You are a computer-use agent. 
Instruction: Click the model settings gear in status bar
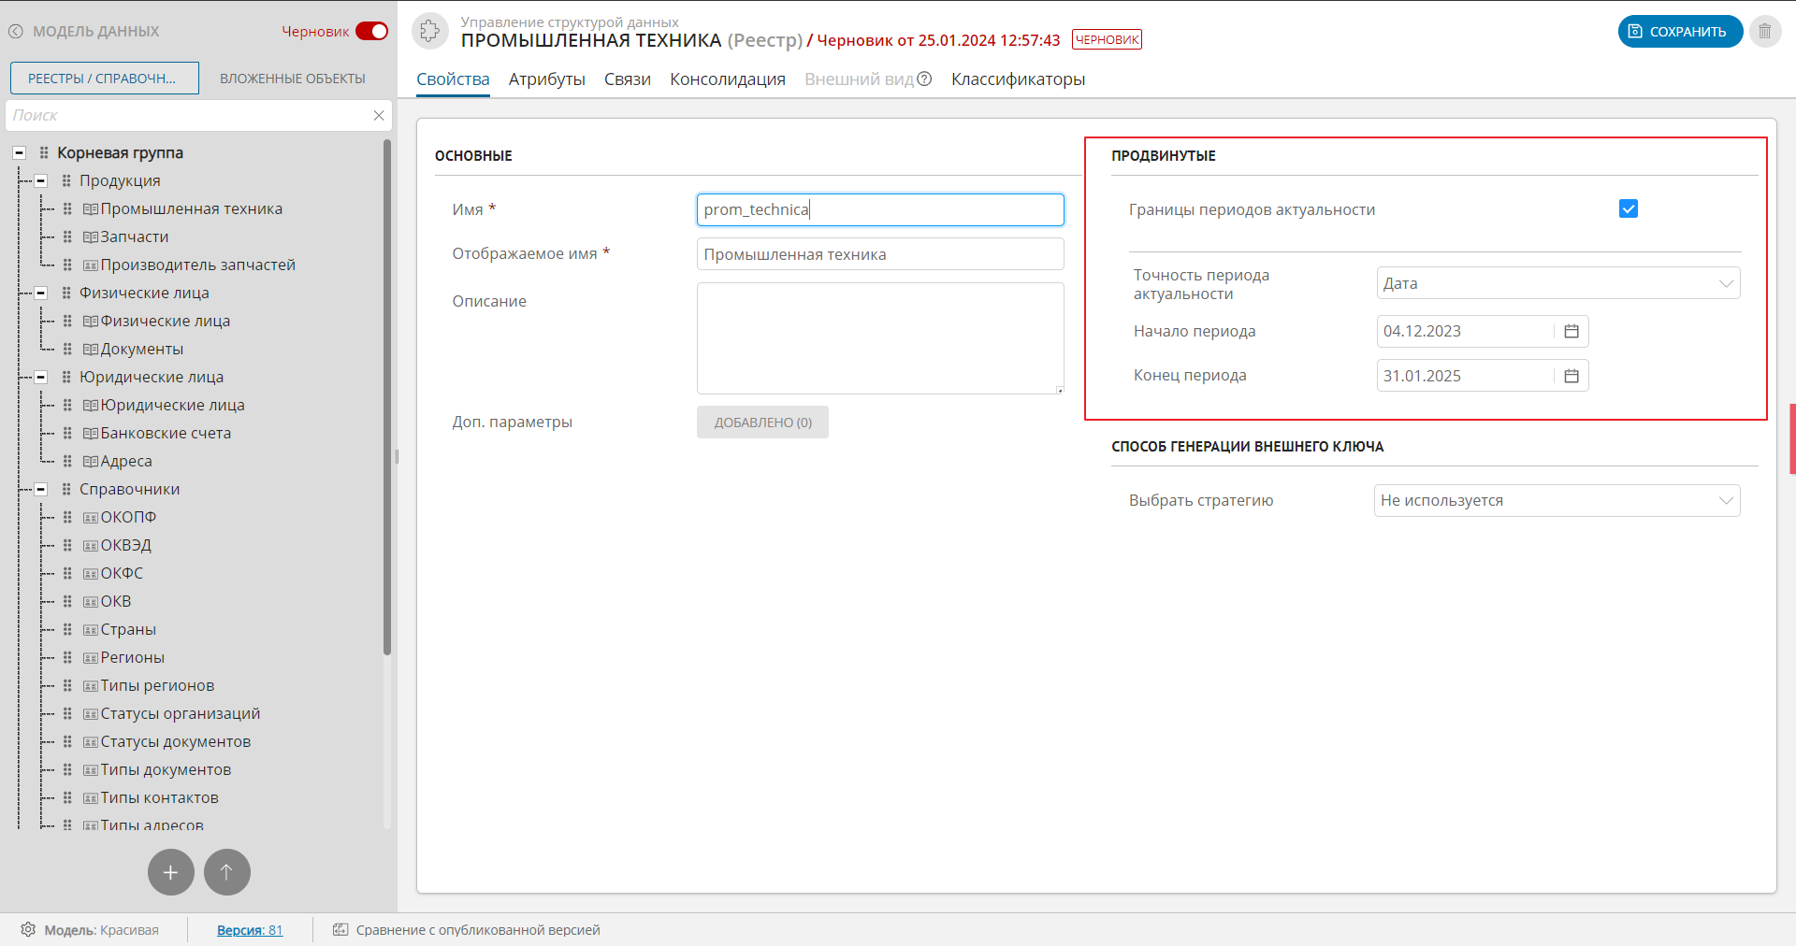[x=28, y=930]
